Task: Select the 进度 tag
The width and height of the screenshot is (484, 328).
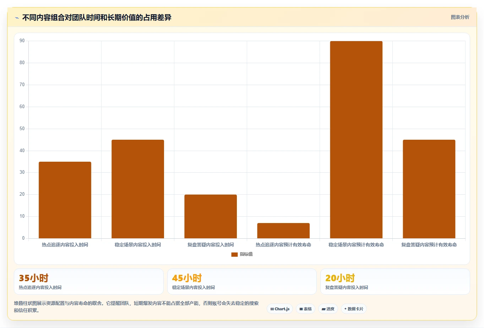Action: (x=328, y=309)
